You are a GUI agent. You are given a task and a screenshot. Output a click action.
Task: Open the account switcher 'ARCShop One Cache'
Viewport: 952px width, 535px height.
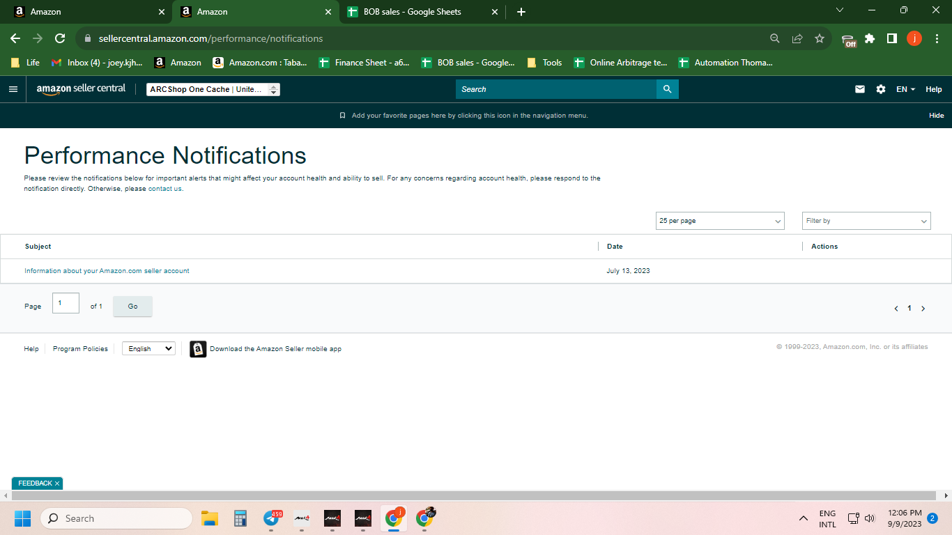click(x=213, y=89)
